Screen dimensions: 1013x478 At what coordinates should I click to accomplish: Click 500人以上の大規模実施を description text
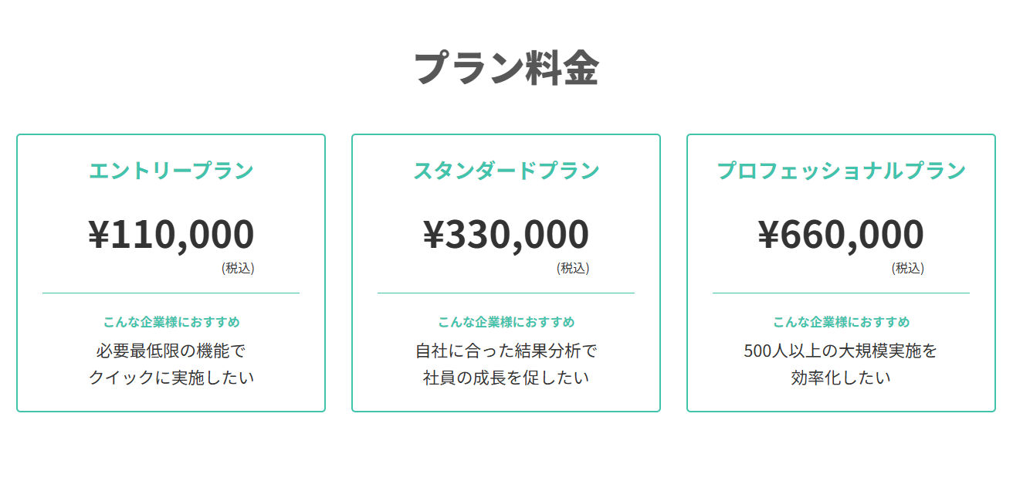point(841,351)
